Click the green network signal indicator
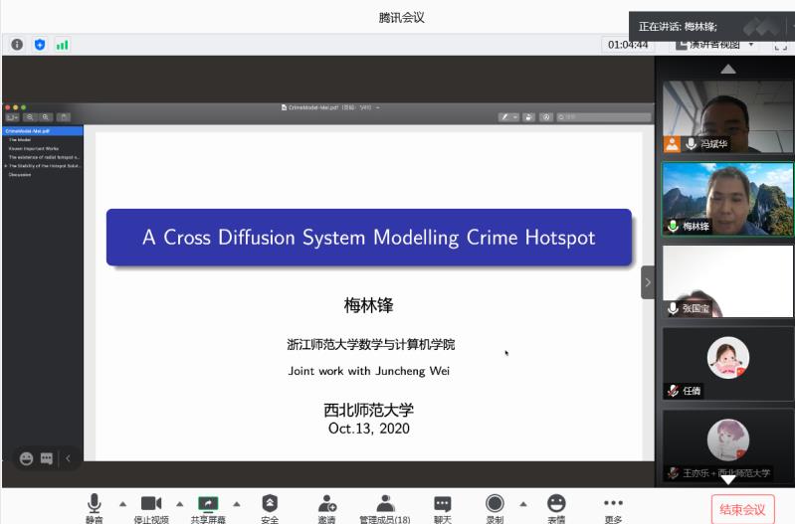The image size is (795, 524). (62, 45)
